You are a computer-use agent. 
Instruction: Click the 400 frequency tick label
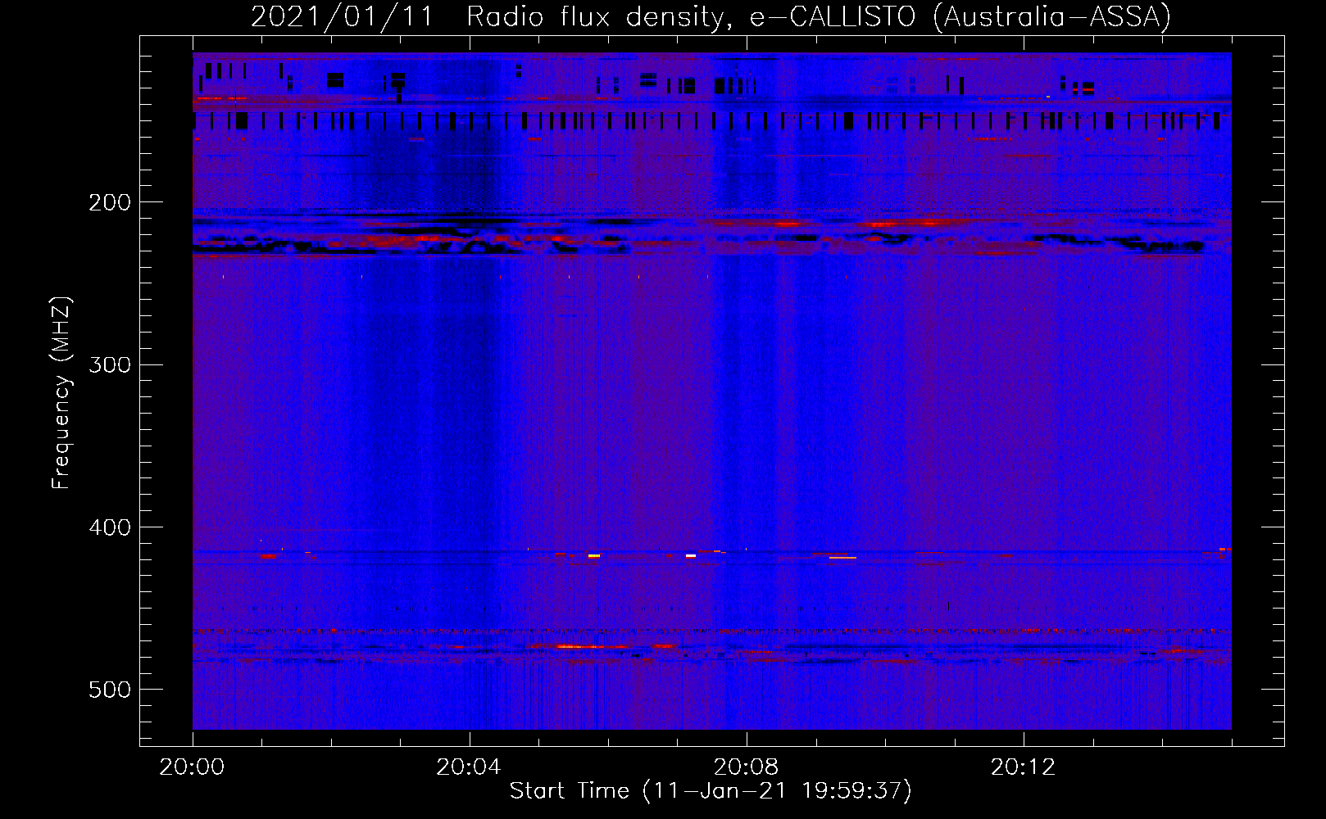(x=110, y=527)
